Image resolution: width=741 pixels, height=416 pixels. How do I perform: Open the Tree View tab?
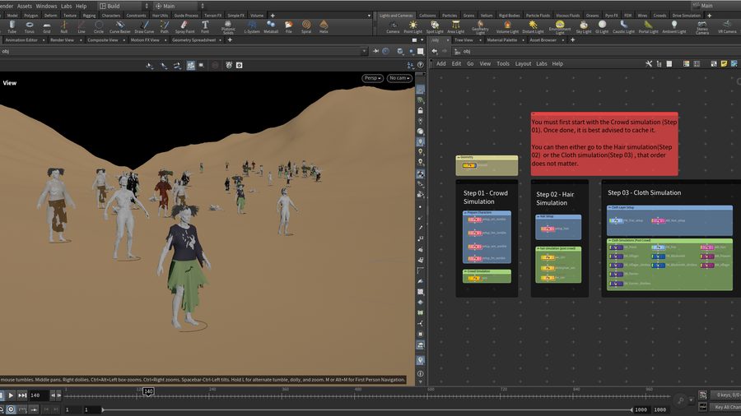pyautogui.click(x=463, y=40)
